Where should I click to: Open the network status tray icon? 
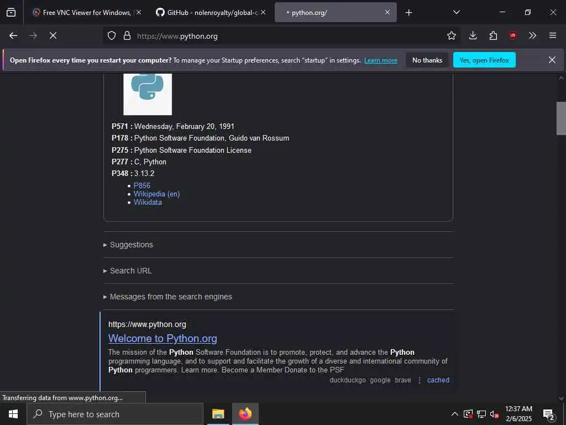pos(481,414)
